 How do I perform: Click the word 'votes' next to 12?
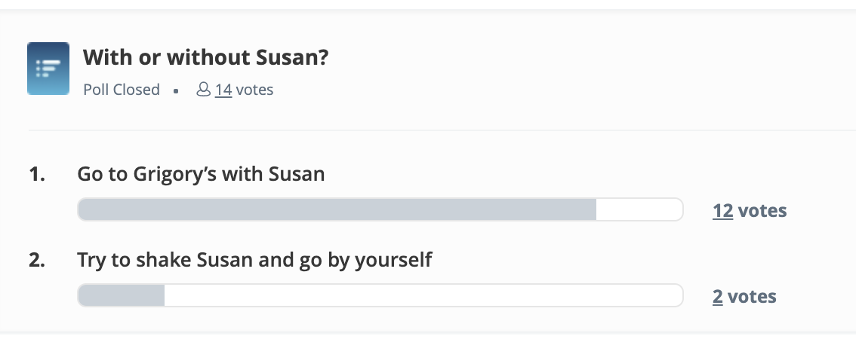(x=762, y=210)
